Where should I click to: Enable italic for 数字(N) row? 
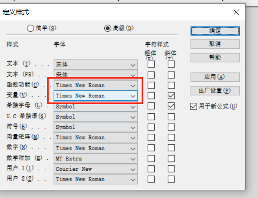(171, 148)
